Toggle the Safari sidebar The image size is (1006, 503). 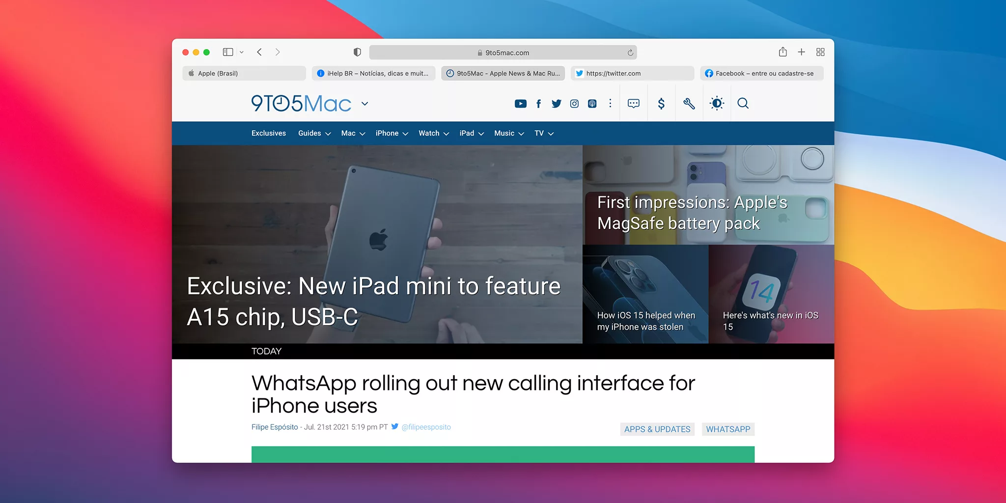coord(227,52)
